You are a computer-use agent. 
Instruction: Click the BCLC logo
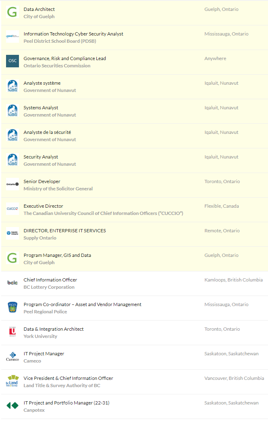point(12,283)
